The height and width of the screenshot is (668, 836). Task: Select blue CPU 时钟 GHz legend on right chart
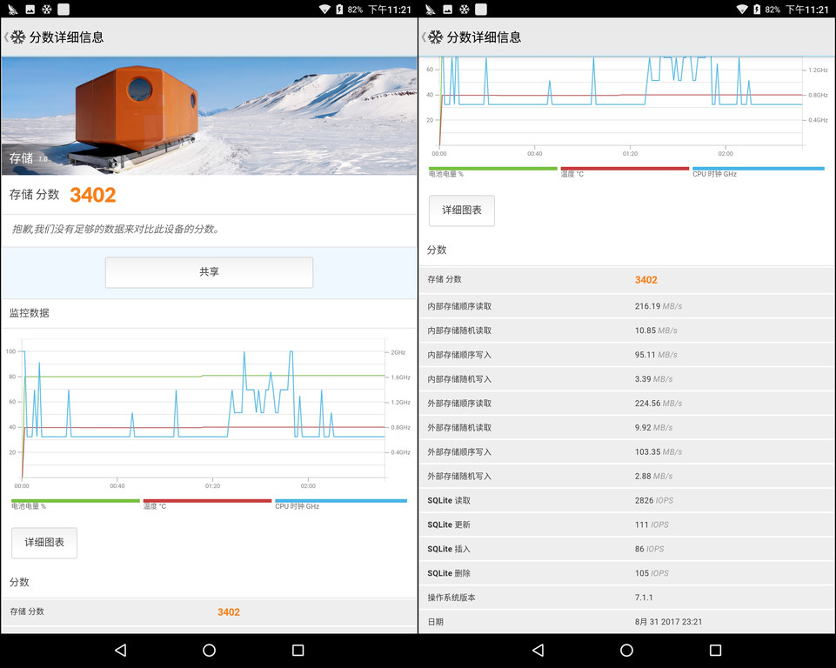coord(758,171)
